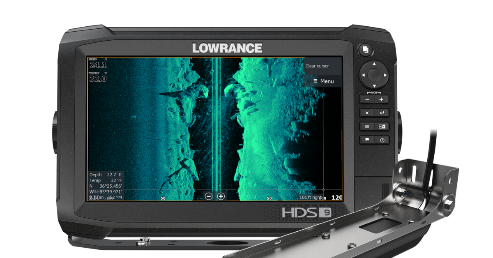The width and height of the screenshot is (493, 258).
Task: Click the 32.0 water temperature readout
Action: (98, 78)
